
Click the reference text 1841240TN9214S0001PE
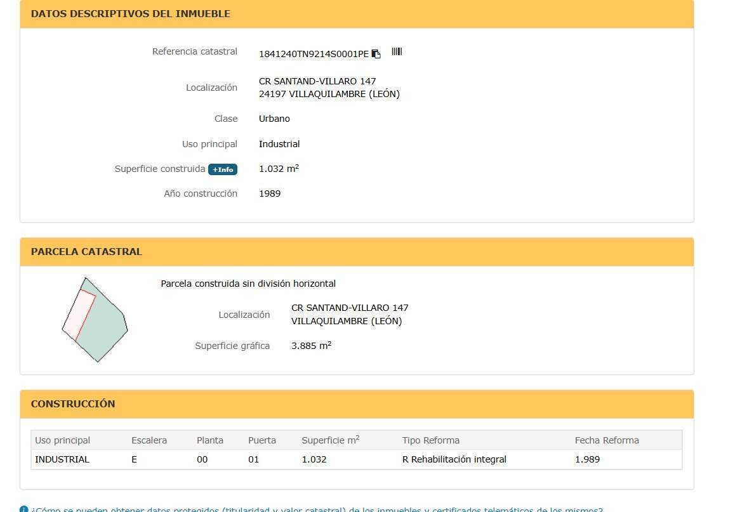(314, 54)
